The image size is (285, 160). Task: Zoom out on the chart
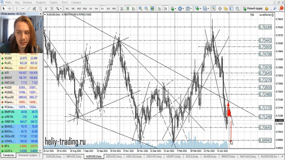pyautogui.click(x=146, y=9)
